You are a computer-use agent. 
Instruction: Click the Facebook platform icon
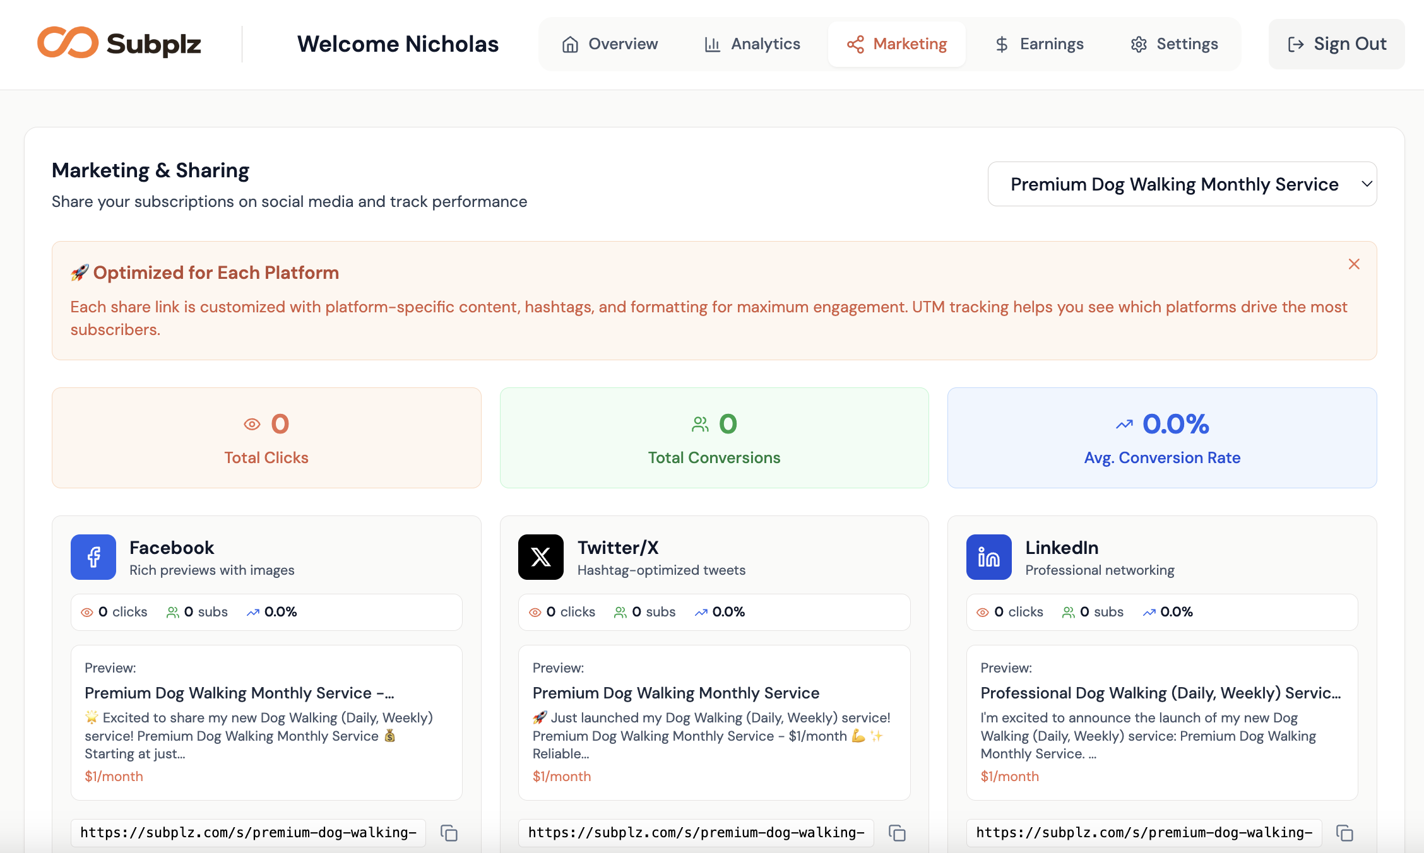93,557
